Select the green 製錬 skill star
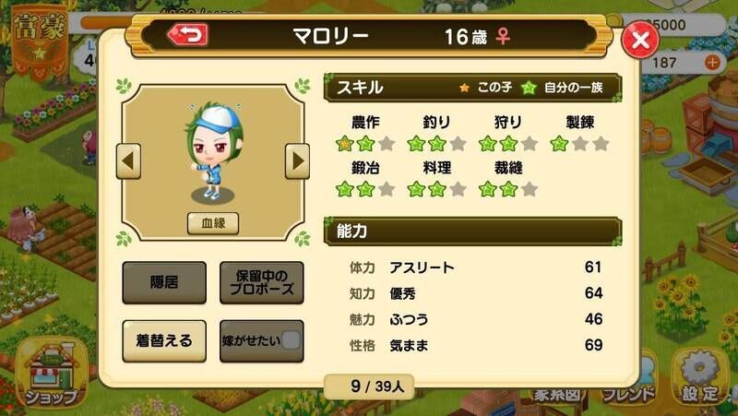Image resolution: width=738 pixels, height=416 pixels. click(559, 144)
